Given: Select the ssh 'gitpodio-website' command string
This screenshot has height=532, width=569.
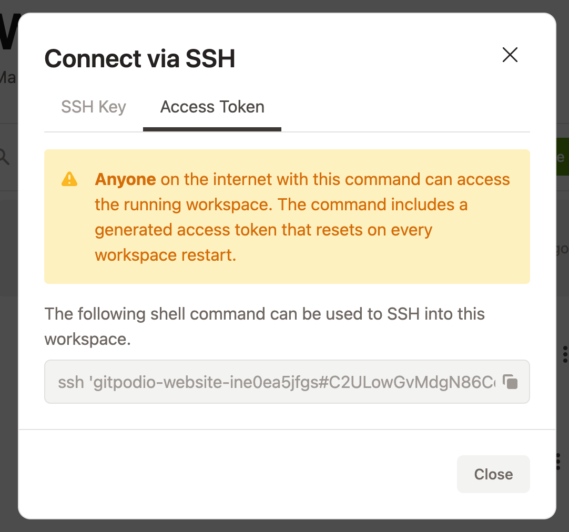Looking at the screenshot, I should [237, 381].
